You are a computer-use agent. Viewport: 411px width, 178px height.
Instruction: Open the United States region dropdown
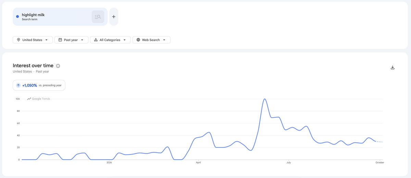click(x=33, y=40)
